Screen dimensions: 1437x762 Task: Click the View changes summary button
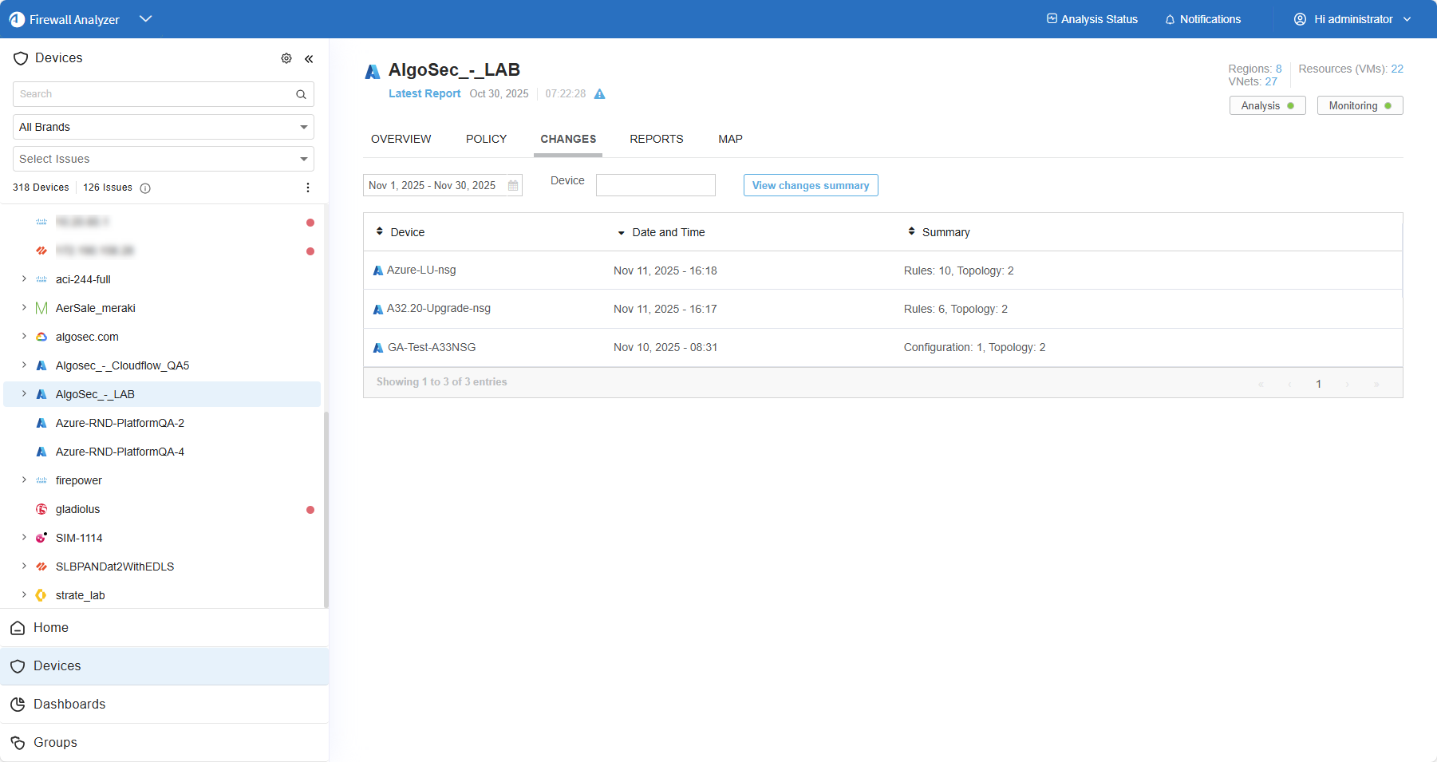coord(810,185)
